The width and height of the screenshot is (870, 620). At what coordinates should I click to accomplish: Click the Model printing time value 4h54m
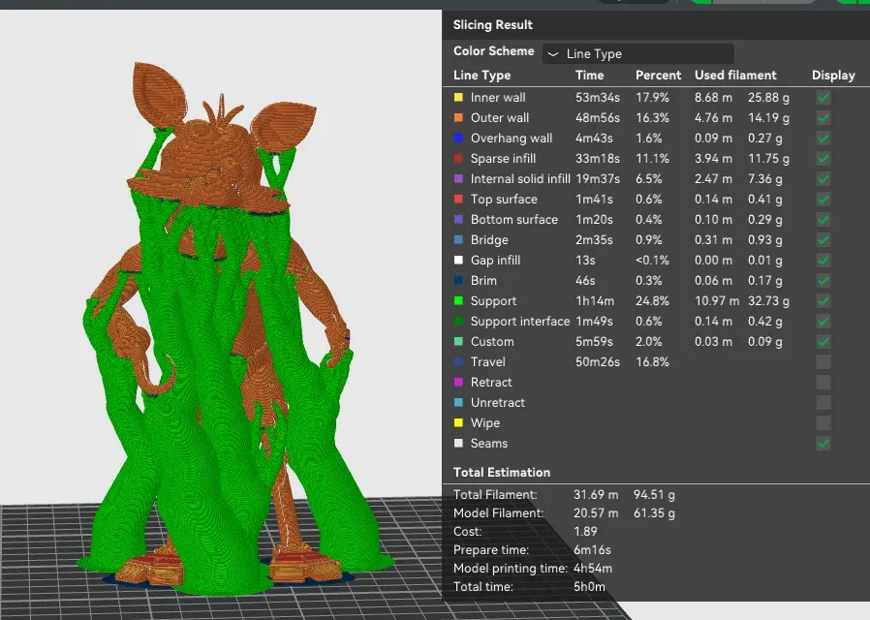coord(593,569)
